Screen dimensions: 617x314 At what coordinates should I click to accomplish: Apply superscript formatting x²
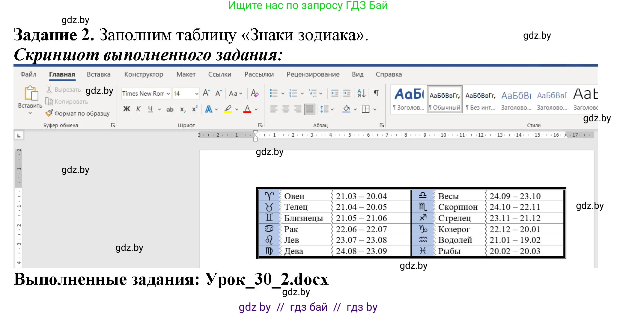point(194,109)
